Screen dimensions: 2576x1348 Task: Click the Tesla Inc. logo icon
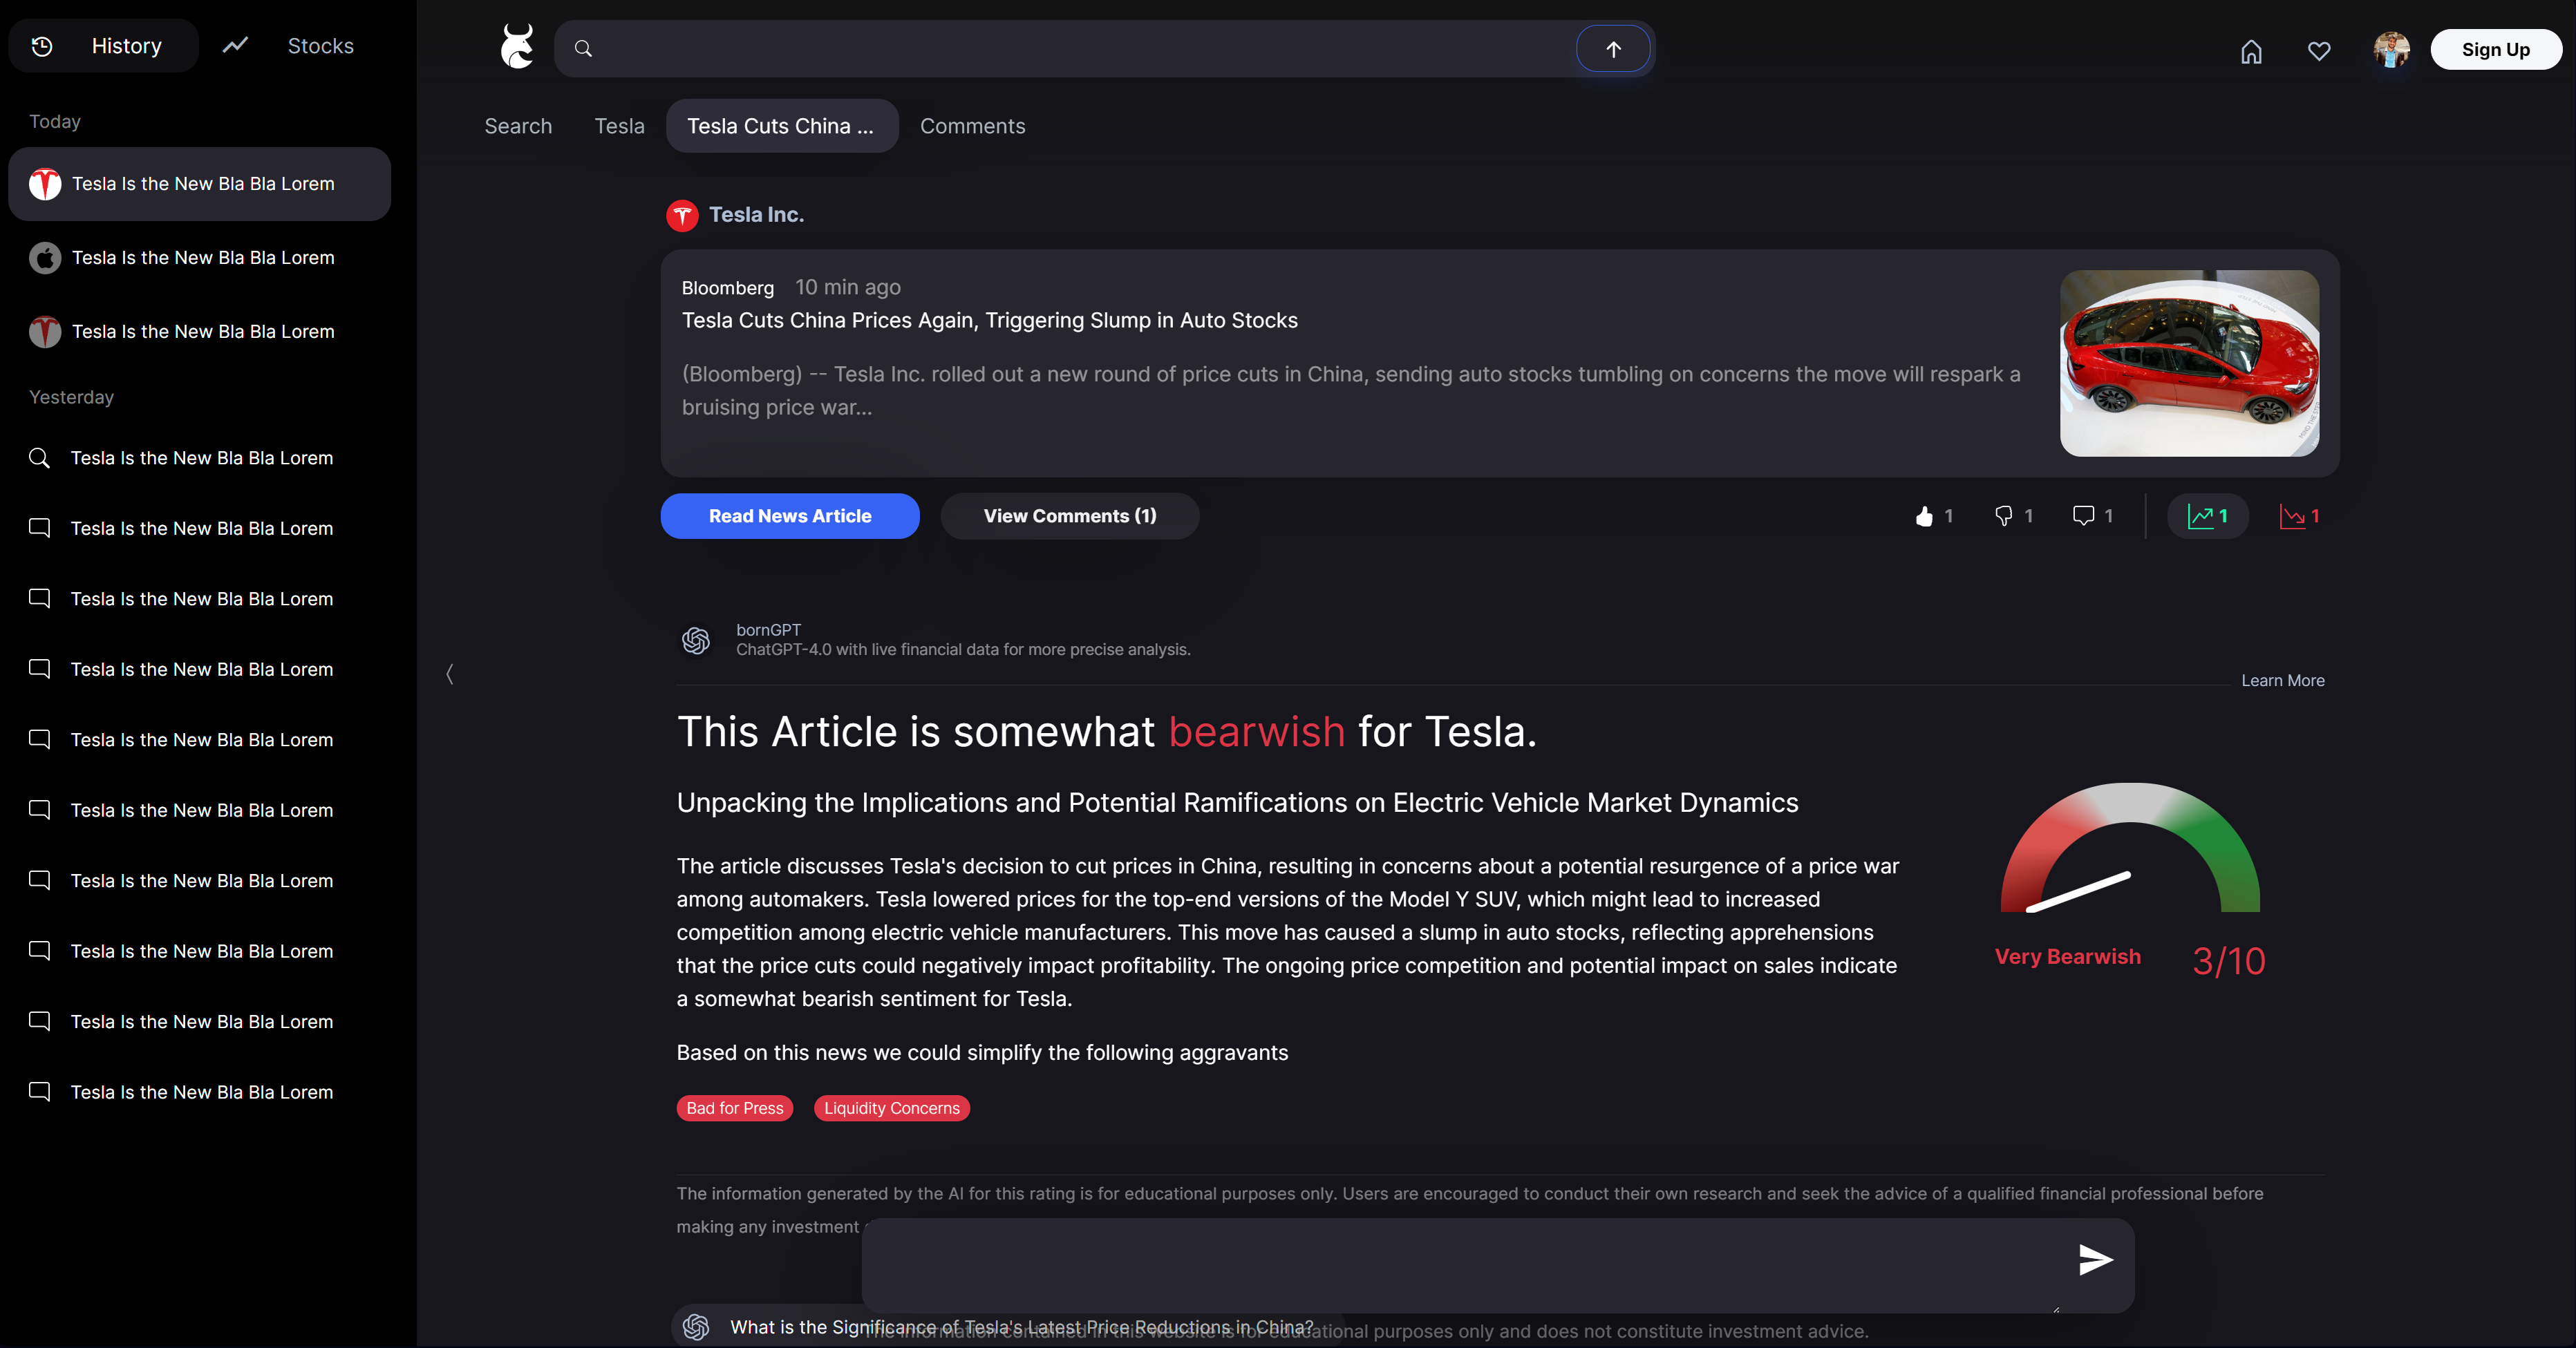(682, 215)
